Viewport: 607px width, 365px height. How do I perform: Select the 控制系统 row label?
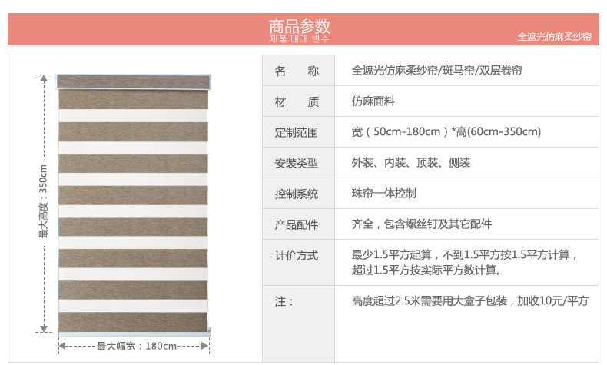[296, 194]
